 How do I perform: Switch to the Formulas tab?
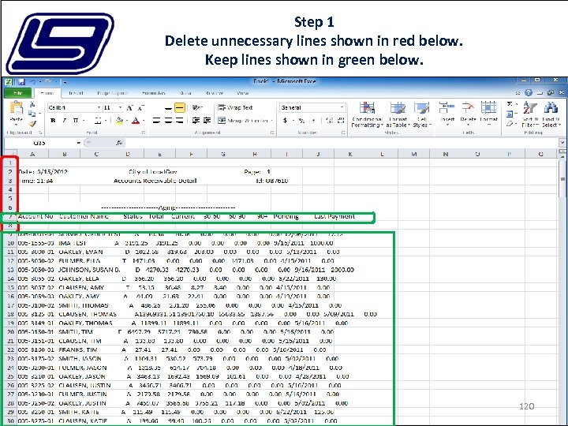(154, 93)
